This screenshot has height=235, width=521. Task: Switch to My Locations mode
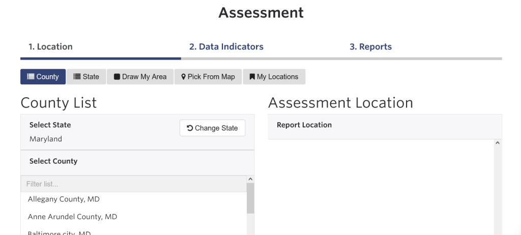tap(274, 77)
